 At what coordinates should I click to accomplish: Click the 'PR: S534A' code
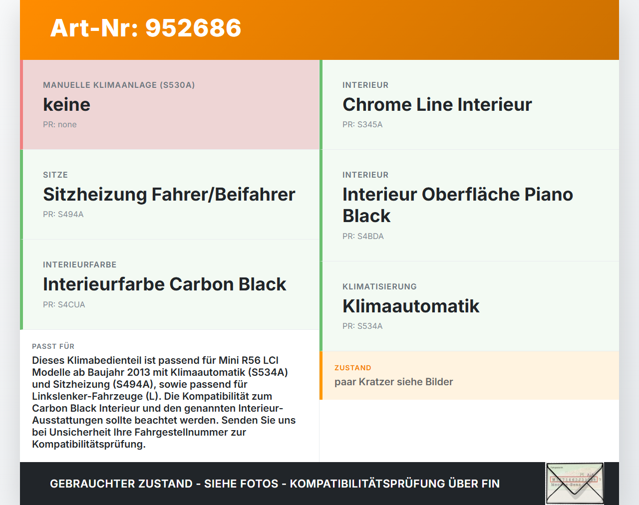click(362, 326)
